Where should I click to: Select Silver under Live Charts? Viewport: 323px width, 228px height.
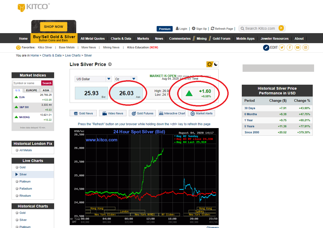pos(23,174)
